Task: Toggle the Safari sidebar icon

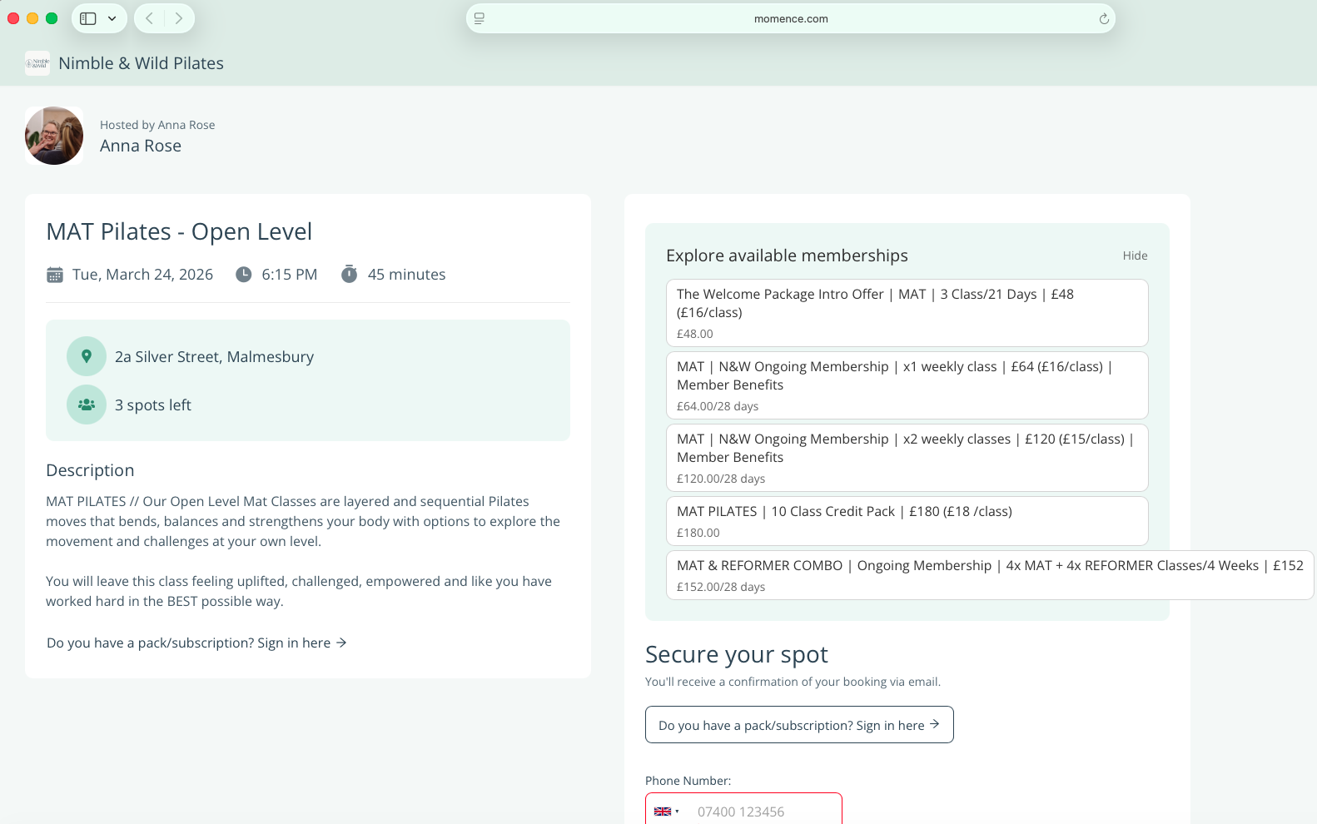Action: click(x=88, y=18)
